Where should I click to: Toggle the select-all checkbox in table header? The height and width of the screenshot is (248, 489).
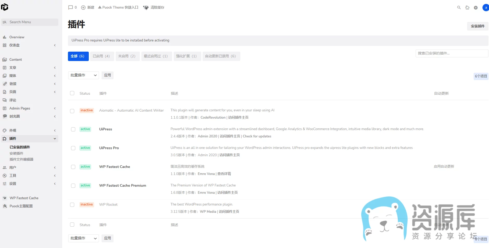[72, 93]
